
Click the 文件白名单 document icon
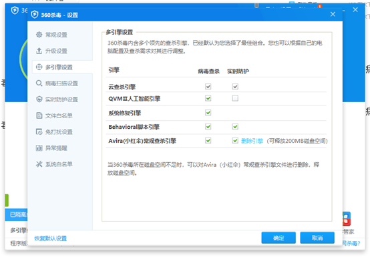[x=39, y=115]
